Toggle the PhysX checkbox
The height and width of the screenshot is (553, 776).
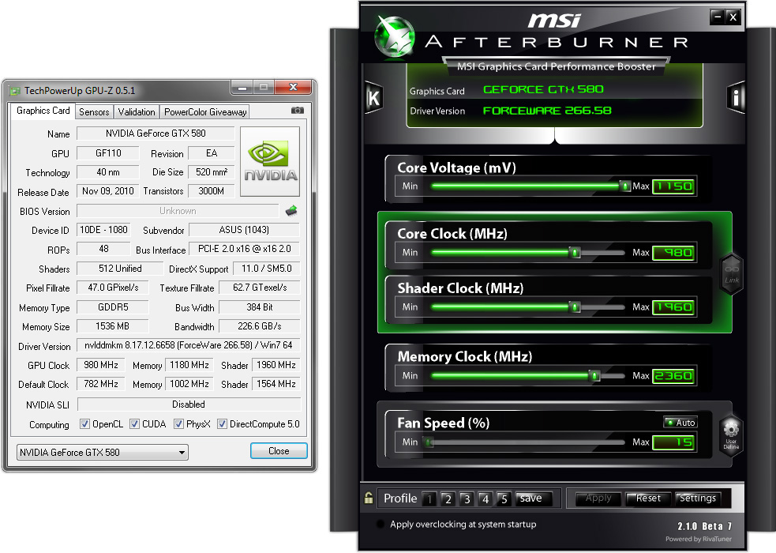[x=178, y=423]
